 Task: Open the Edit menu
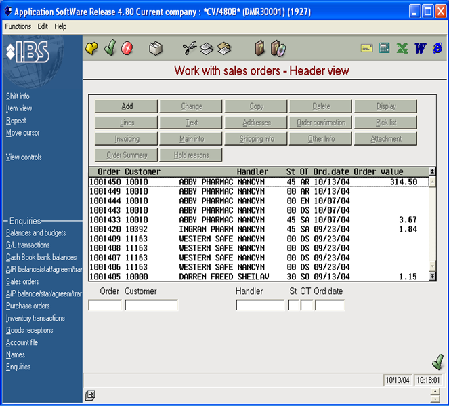[43, 26]
